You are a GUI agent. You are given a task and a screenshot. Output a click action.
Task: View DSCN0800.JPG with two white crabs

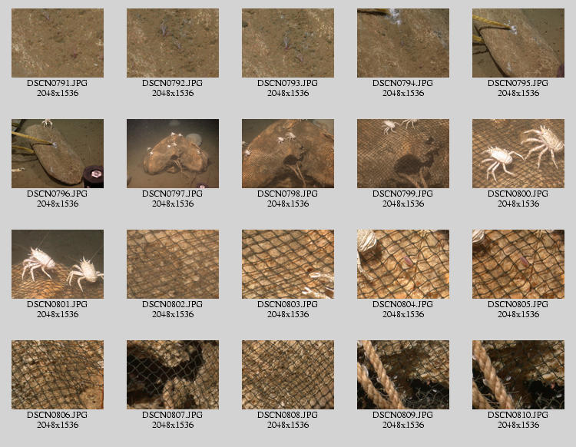click(x=518, y=154)
